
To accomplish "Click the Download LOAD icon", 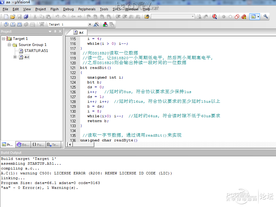I will point(42,24).
